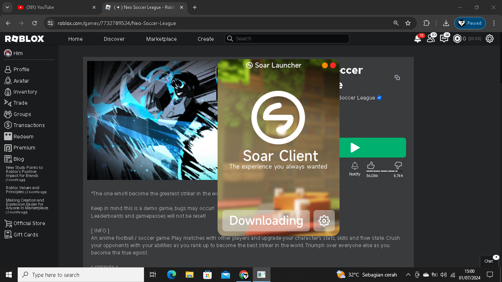Focus the Roblox search box
The height and width of the screenshot is (282, 502).
click(x=287, y=39)
